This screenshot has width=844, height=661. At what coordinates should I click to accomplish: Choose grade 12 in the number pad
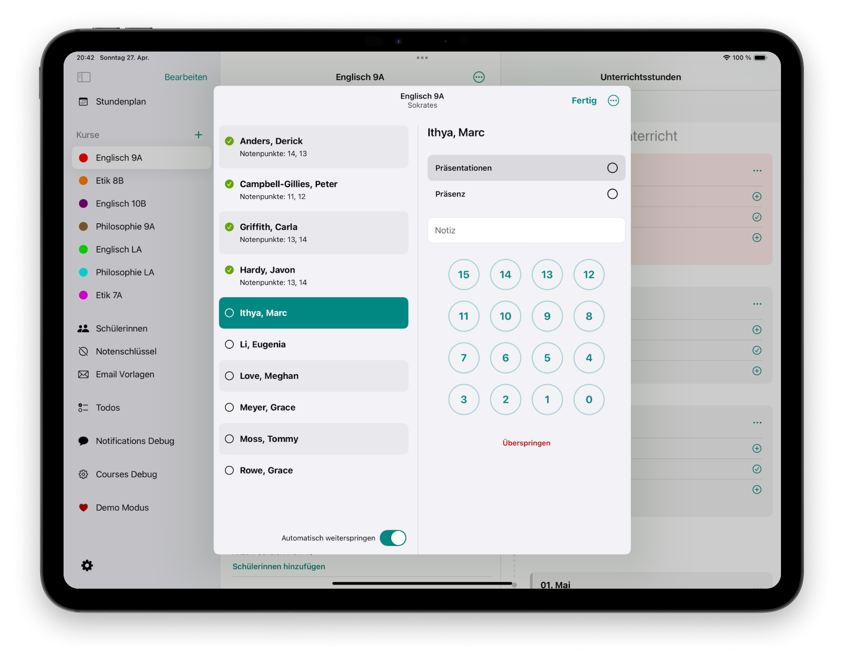(589, 274)
